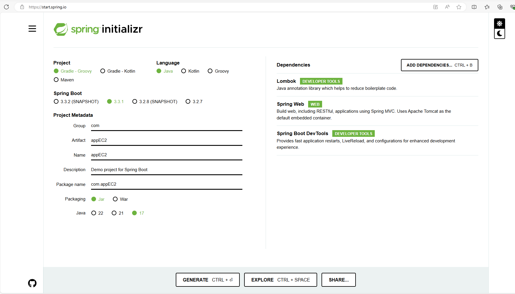Click Spring Boot DevTools dependency entry

pos(377,140)
